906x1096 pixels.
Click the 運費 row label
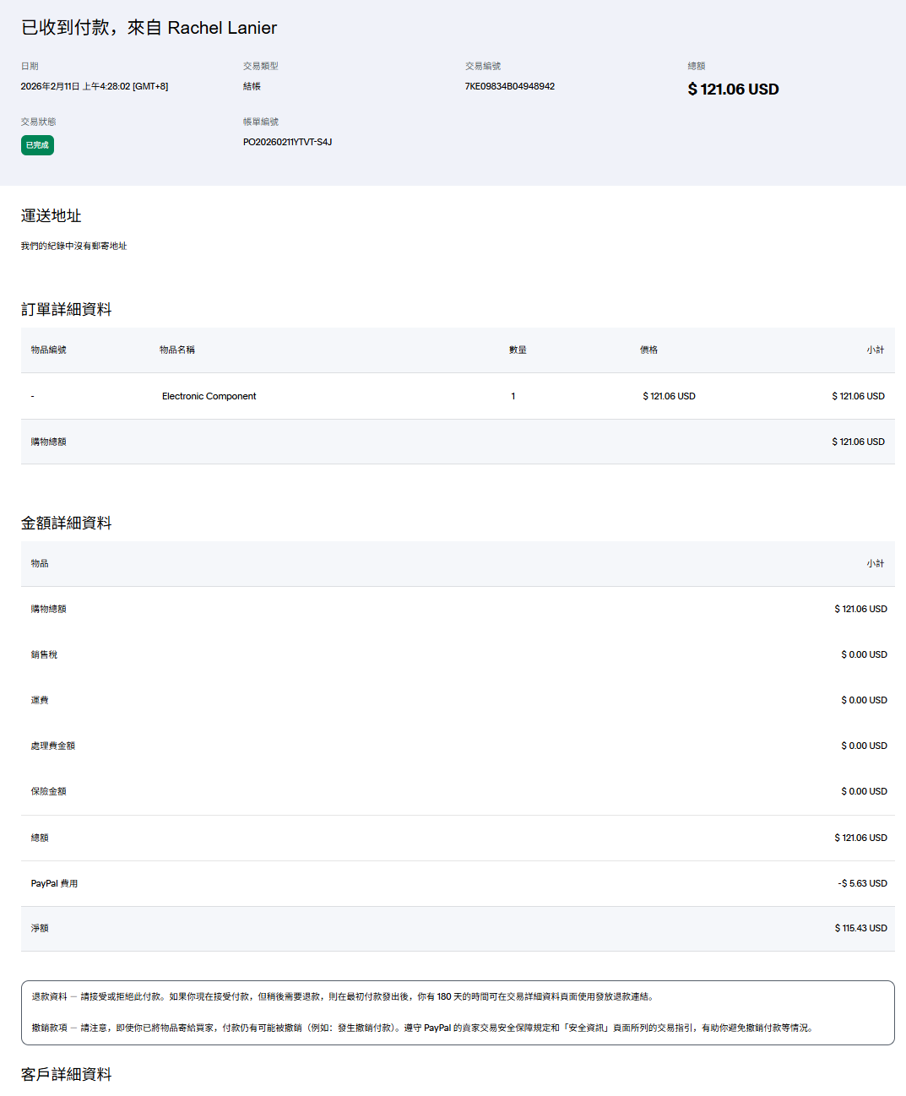(x=40, y=700)
